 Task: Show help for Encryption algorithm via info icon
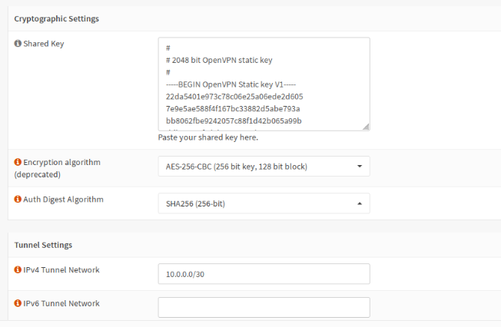[18, 163]
